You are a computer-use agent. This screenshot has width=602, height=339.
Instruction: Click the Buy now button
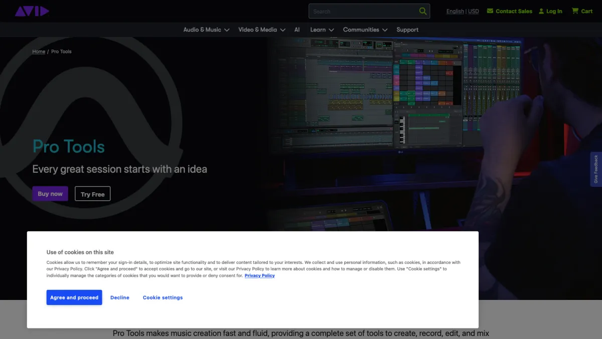coord(50,194)
